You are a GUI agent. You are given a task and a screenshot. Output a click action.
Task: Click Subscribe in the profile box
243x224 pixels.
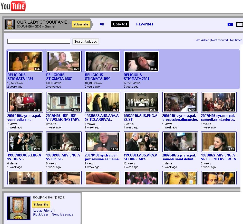[41, 204]
